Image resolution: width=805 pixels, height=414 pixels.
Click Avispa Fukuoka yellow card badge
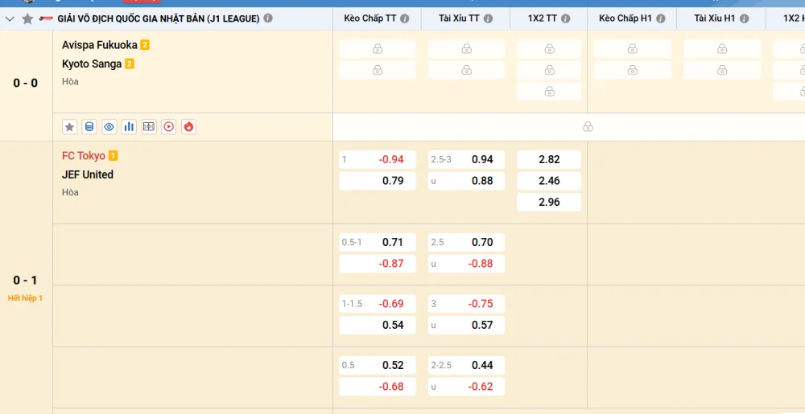(145, 45)
